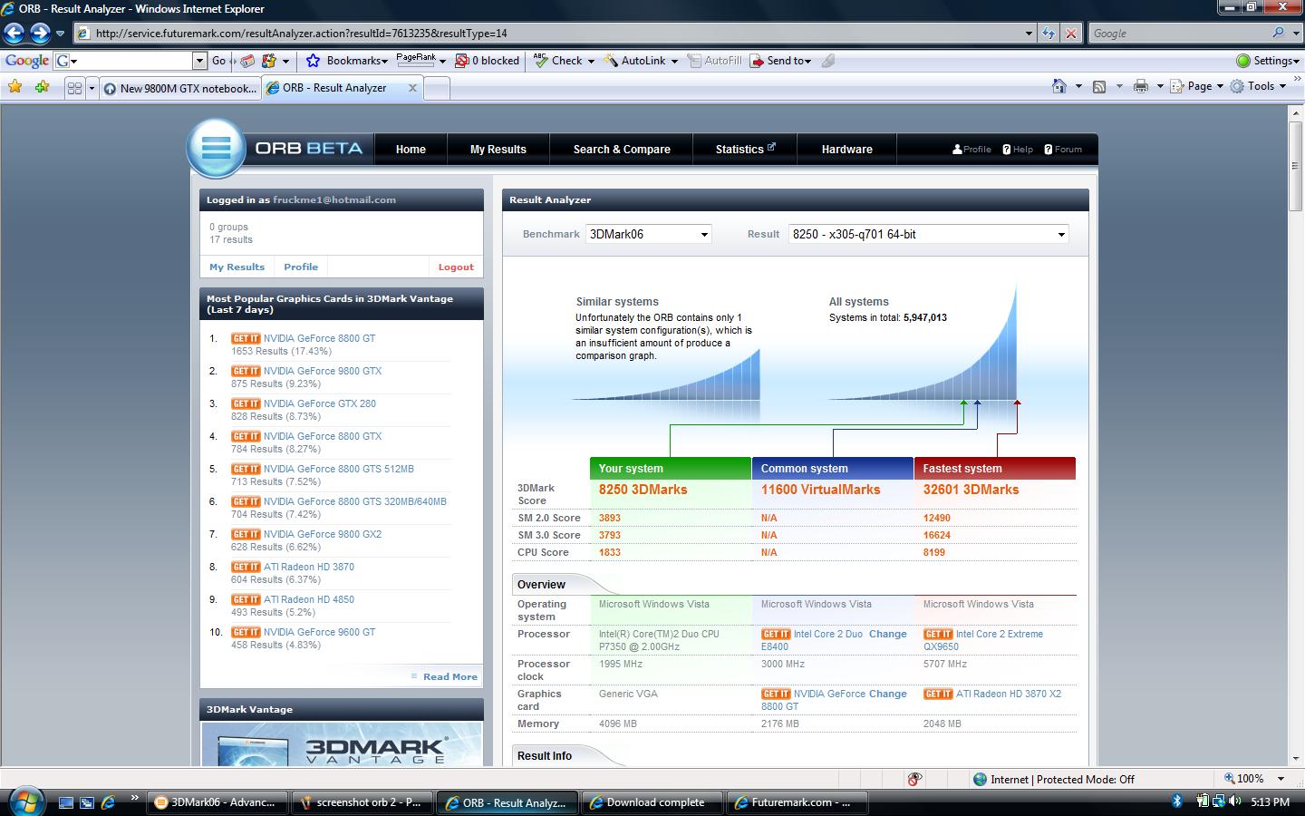Close the ORB - Result Analyzer tab
This screenshot has height=816, width=1305.
click(412, 88)
